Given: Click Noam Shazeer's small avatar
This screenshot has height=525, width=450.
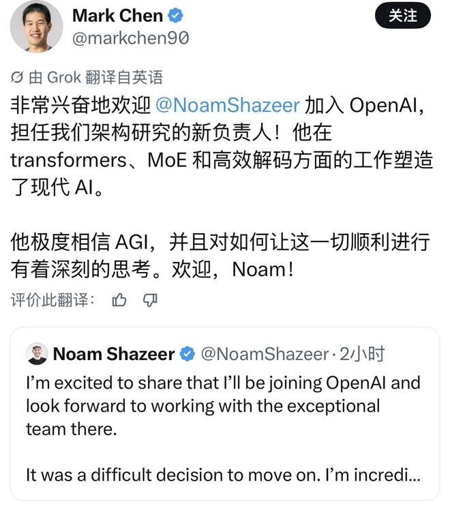Looking at the screenshot, I should [37, 354].
